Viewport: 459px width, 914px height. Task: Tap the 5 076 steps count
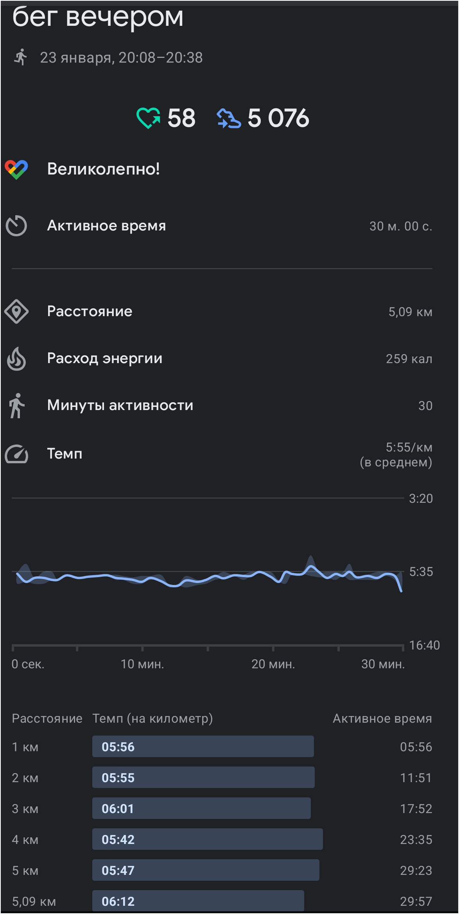(x=278, y=118)
